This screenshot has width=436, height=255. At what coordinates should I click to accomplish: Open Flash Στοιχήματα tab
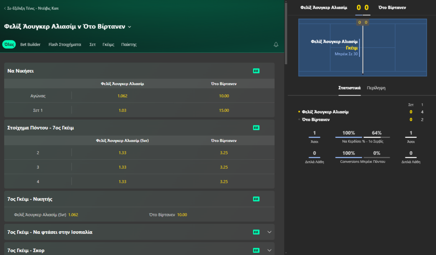click(65, 44)
